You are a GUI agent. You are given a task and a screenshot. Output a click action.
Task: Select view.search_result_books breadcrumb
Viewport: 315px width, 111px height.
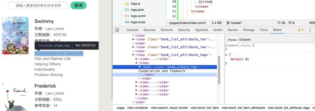(x=169, y=108)
